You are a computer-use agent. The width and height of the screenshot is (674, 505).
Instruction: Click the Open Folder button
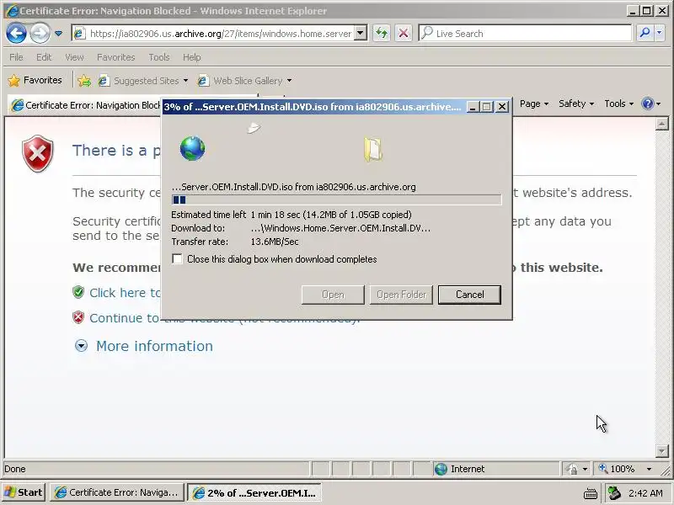[401, 295]
